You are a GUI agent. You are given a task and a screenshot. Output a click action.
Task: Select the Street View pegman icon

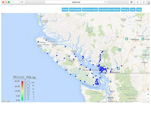click(148, 89)
